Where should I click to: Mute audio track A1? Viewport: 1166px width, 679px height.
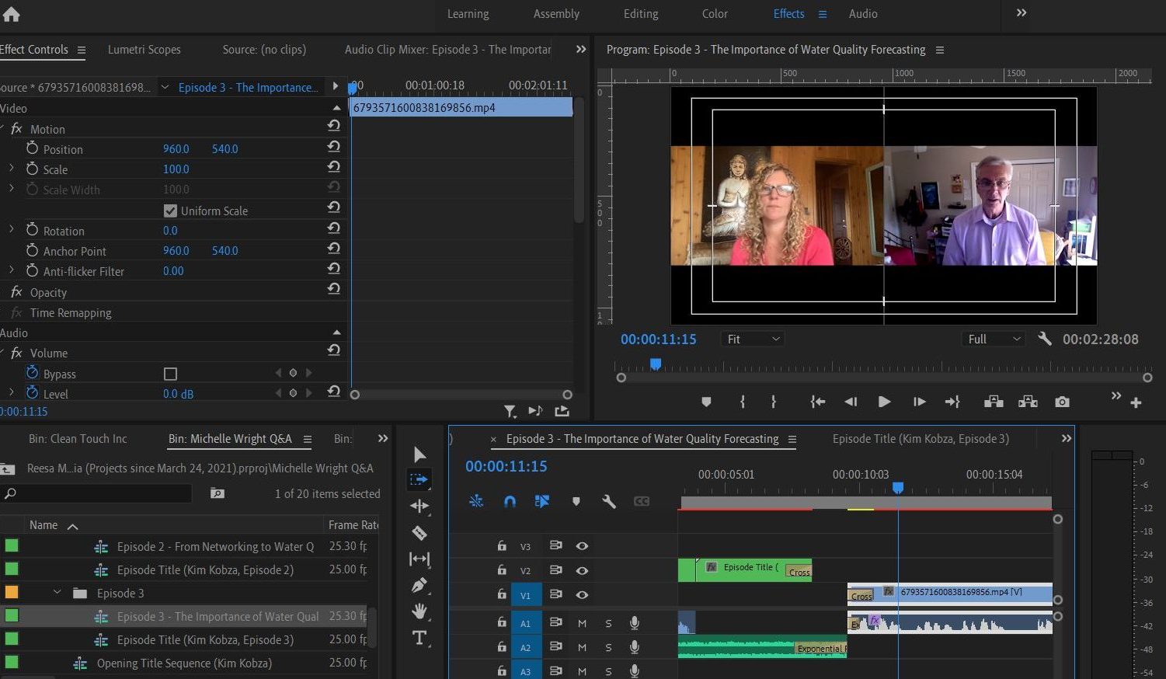(x=582, y=623)
